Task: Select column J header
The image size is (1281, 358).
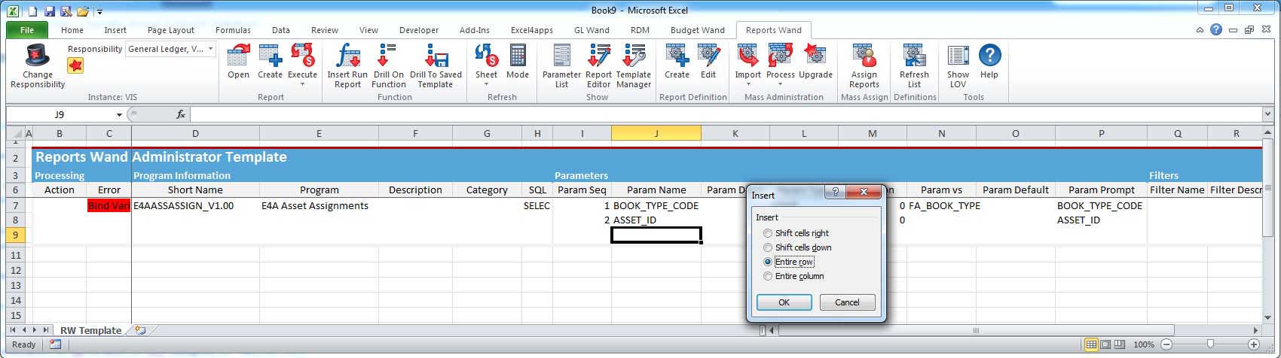Action: tap(656, 133)
